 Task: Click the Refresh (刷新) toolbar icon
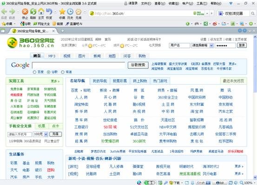coord(33,12)
